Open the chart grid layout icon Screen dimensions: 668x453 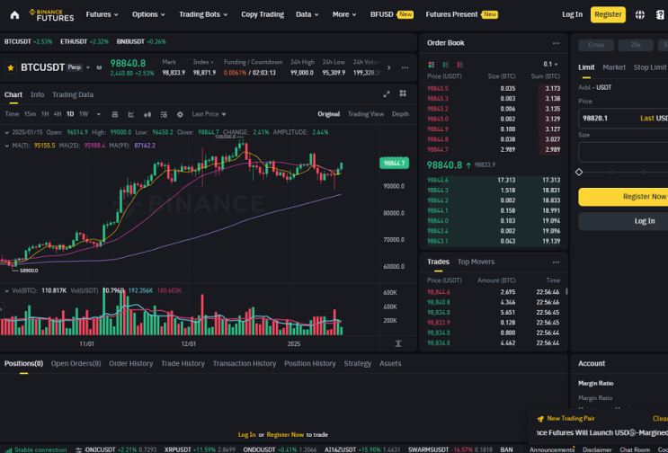point(403,93)
